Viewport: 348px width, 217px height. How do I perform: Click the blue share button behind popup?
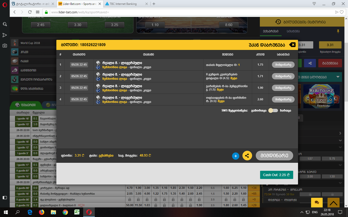310,63
